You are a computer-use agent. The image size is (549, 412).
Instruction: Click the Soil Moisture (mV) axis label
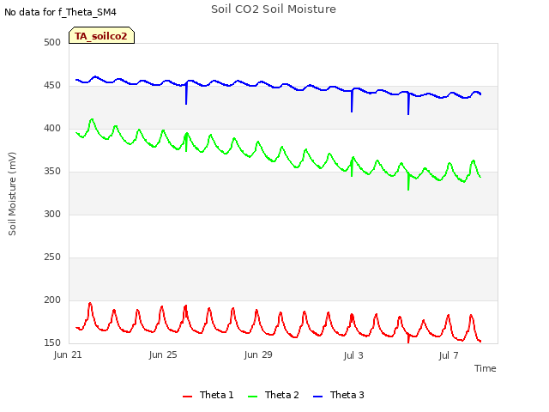(x=12, y=194)
